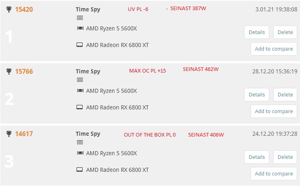Viewport: 300px width, 186px height.
Task: Click the CPU chip icon in result 1
Action: point(80,28)
